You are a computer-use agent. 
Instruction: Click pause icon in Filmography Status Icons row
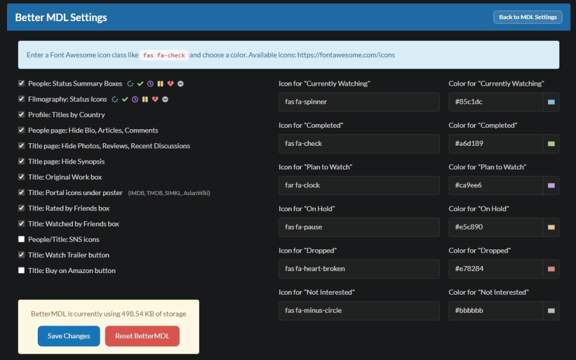tap(145, 100)
